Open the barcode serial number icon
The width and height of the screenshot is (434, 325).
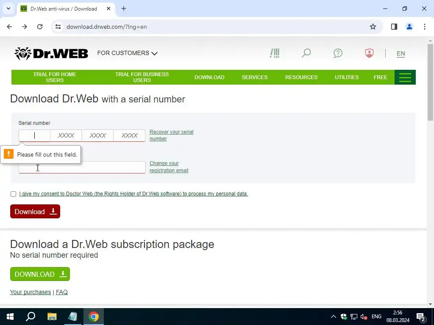click(x=275, y=53)
